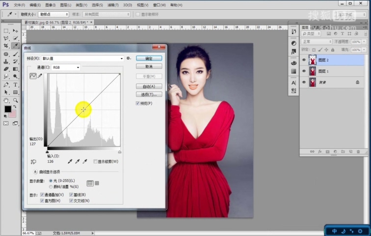
Task: Swap foreground and background colors
Action: 15,107
